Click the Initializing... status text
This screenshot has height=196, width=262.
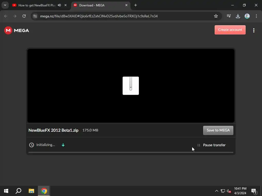[x=46, y=145]
